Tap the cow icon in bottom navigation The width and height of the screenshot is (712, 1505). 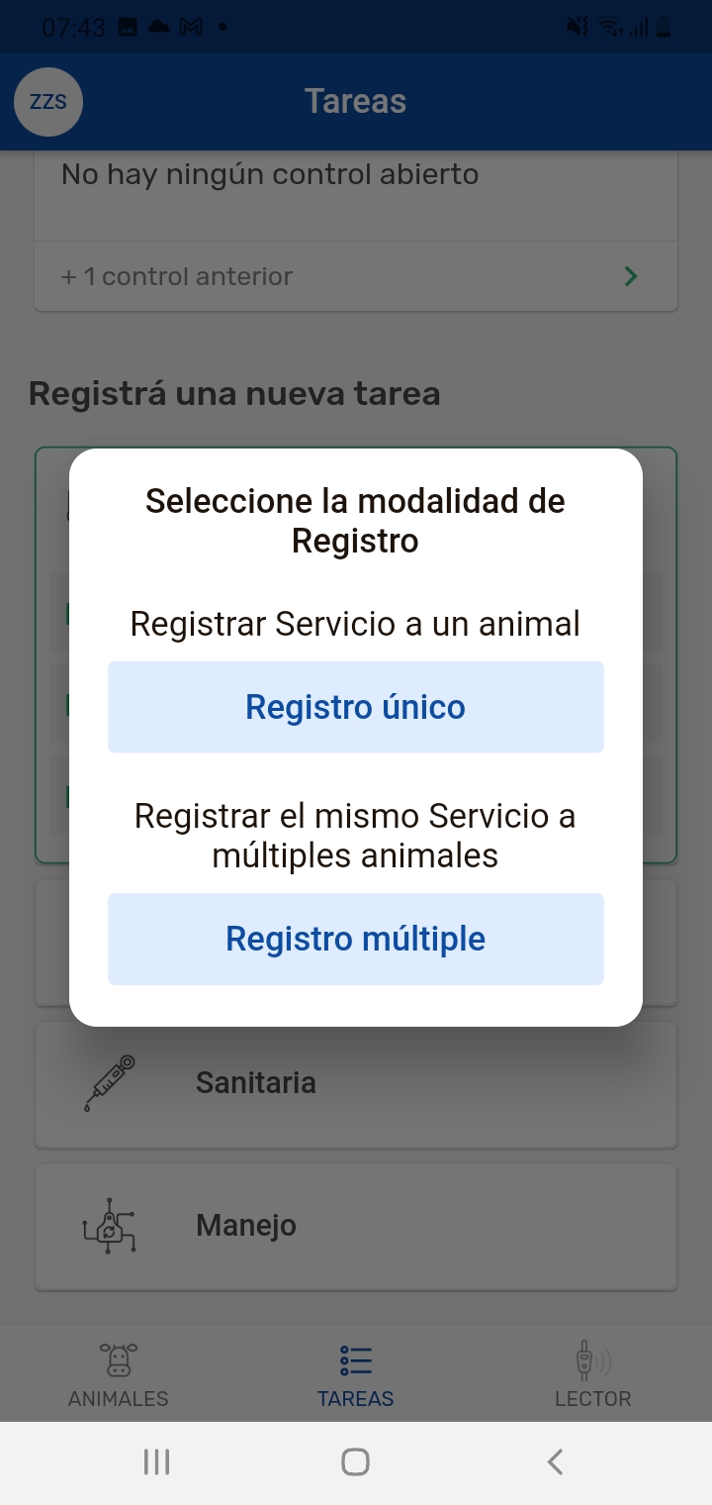(x=119, y=1360)
